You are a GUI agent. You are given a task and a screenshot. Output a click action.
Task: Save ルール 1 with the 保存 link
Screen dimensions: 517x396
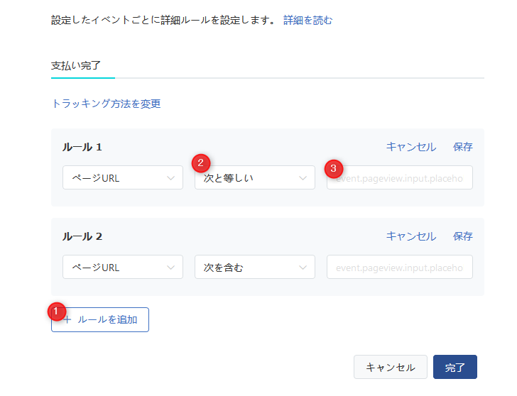click(x=462, y=147)
